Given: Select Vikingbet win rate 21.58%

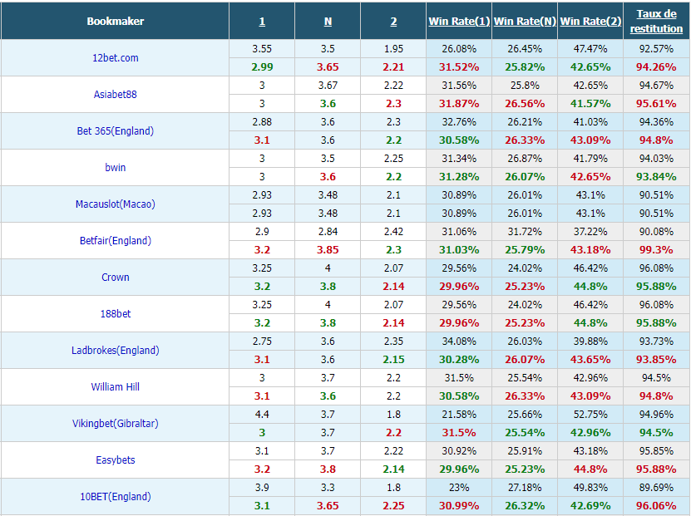Looking at the screenshot, I should tap(459, 415).
